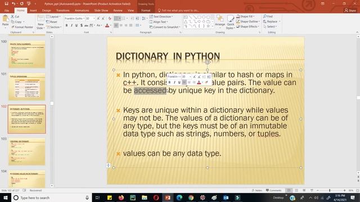Select the rectangle shape in shapes gallery

coord(199,17)
